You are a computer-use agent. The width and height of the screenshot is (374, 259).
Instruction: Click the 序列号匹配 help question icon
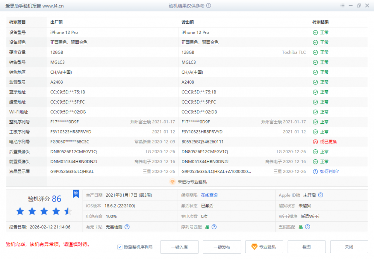[x=214, y=227]
